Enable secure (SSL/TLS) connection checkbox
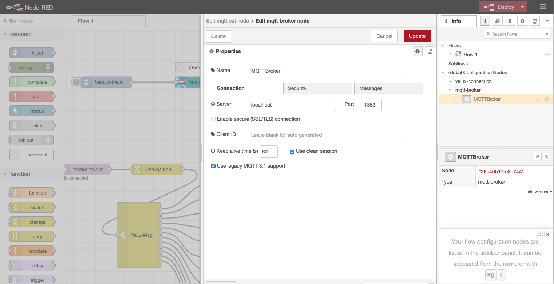This screenshot has height=284, width=554. [213, 119]
